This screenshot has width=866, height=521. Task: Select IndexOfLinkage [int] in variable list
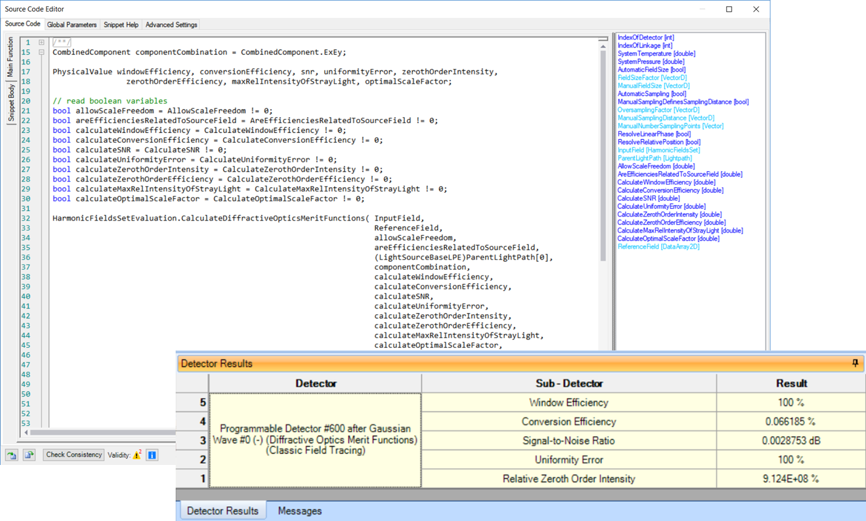[645, 46]
